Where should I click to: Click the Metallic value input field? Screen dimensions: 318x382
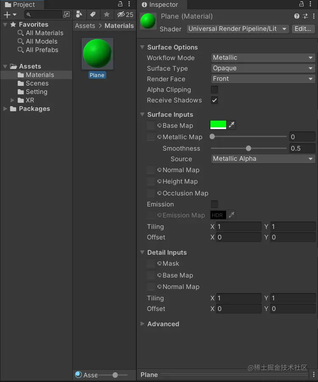tap(302, 137)
